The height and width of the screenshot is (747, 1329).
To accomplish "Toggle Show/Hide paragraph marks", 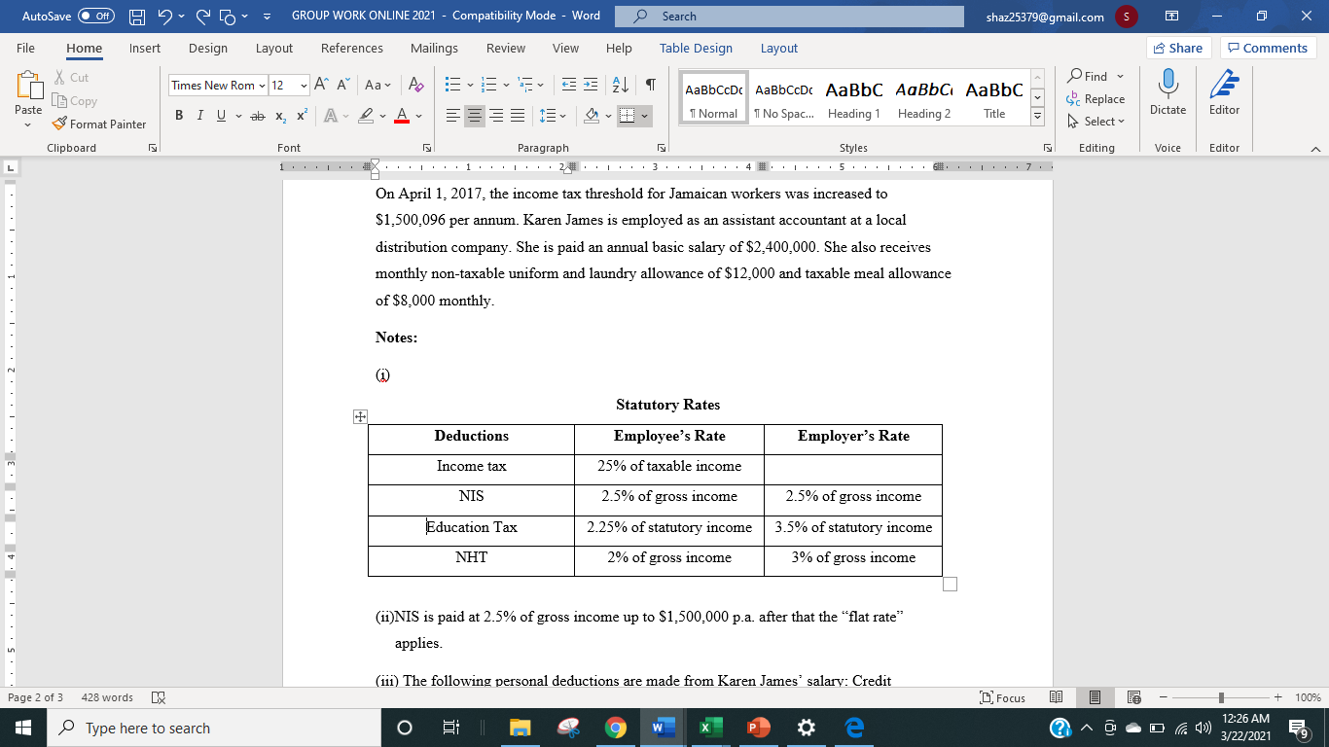I will pyautogui.click(x=650, y=85).
